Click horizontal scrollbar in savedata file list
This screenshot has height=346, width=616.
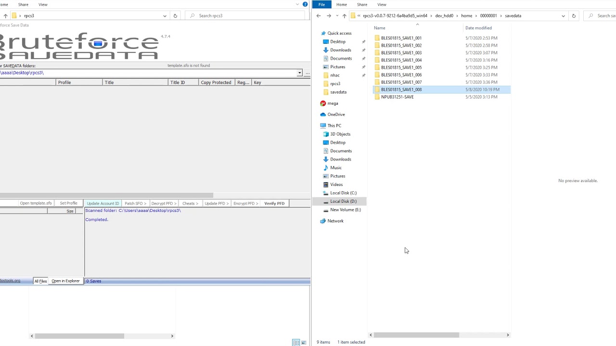[416, 335]
